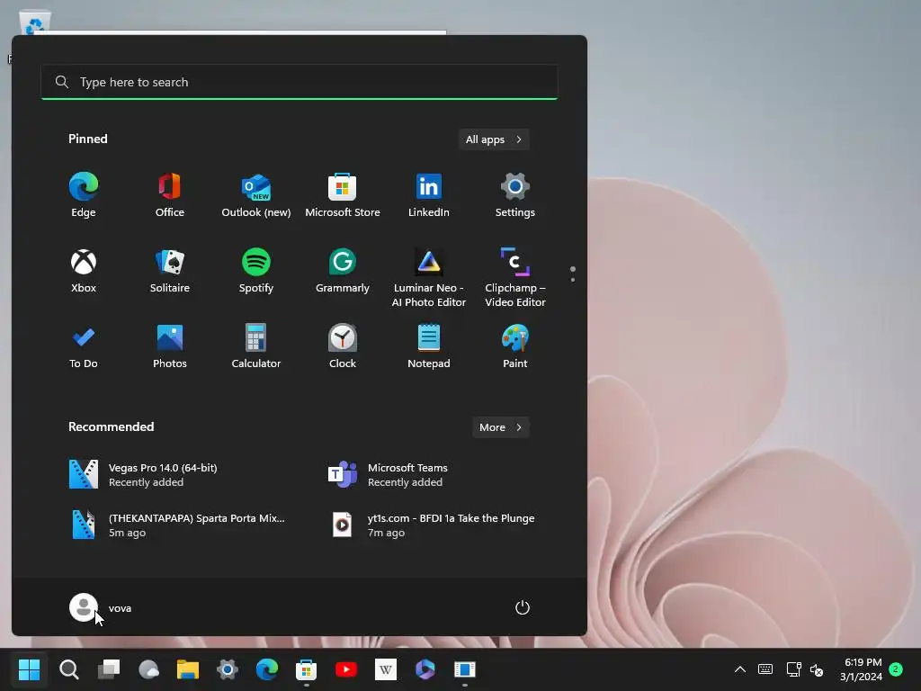Viewport: 921px width, 691px height.
Task: Open the Edge pinned app
Action: (x=84, y=195)
